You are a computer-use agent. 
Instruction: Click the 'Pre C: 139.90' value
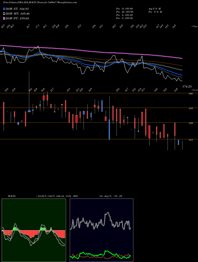coord(124,18)
